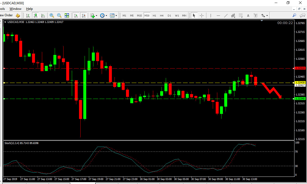Select the M5 timeframe
This screenshot has height=184, width=307.
tap(132, 15)
